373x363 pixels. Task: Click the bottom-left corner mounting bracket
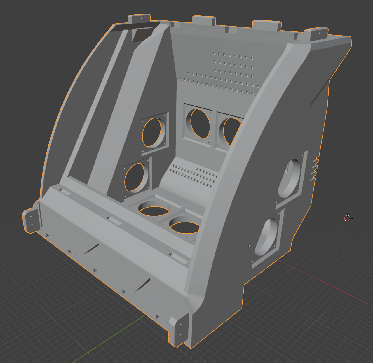point(32,221)
